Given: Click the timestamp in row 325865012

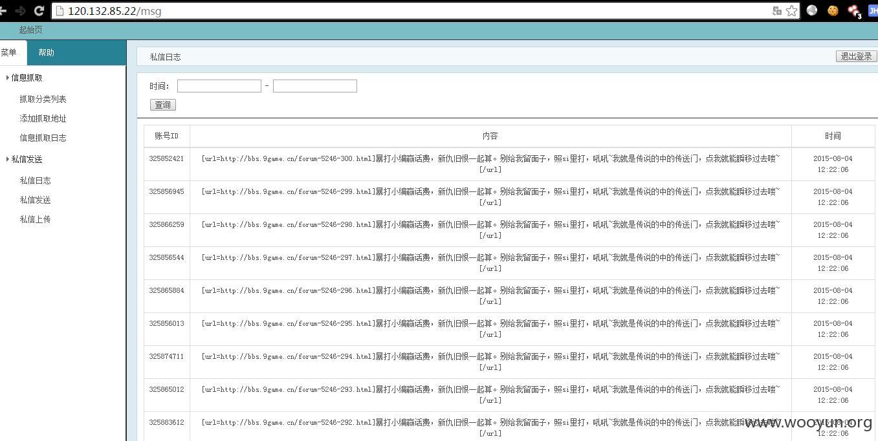Looking at the screenshot, I should tap(833, 395).
